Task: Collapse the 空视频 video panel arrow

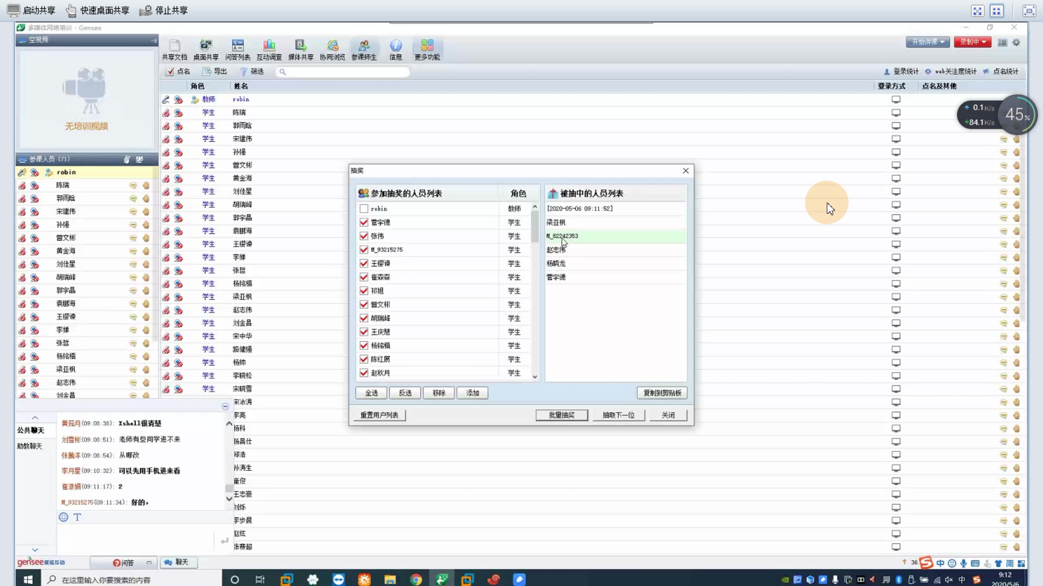Action: tap(154, 40)
